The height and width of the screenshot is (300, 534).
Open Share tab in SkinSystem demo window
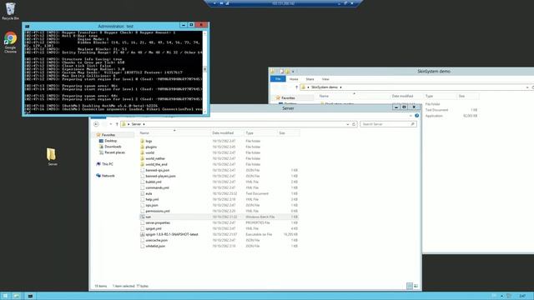[310, 79]
